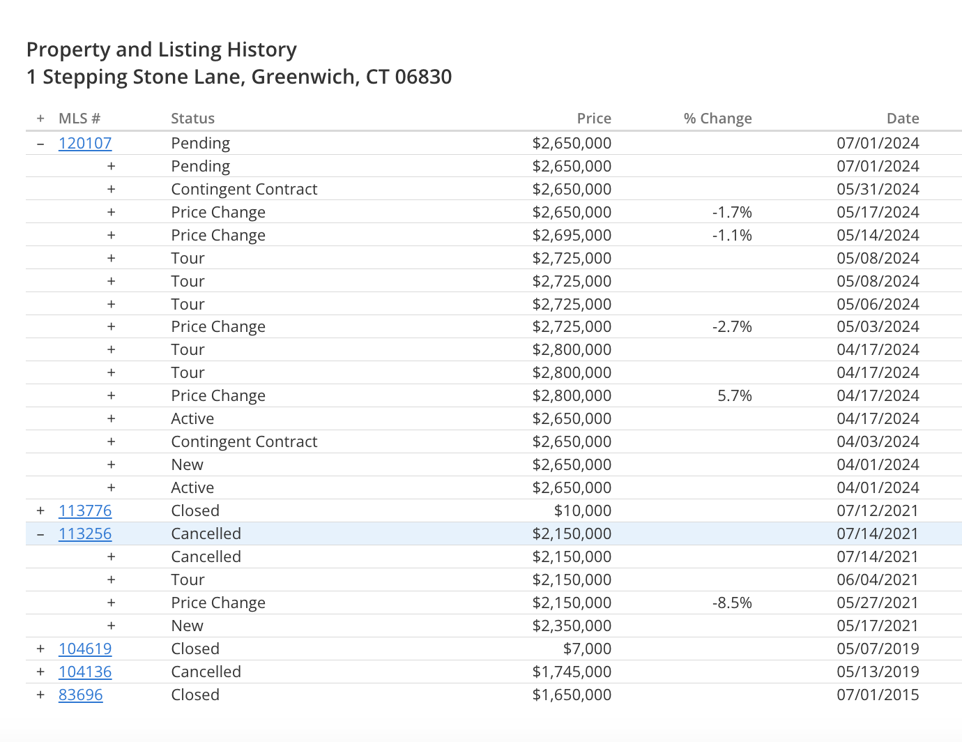Expand the 104619 Closed listing

pos(40,649)
